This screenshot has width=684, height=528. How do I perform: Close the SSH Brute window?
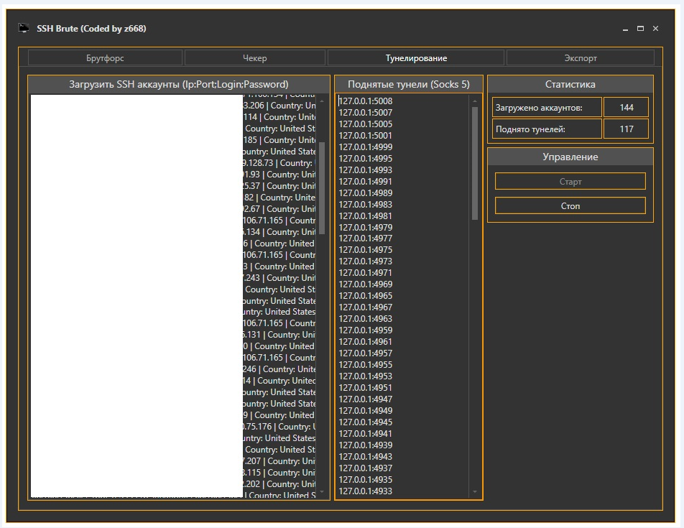[655, 29]
